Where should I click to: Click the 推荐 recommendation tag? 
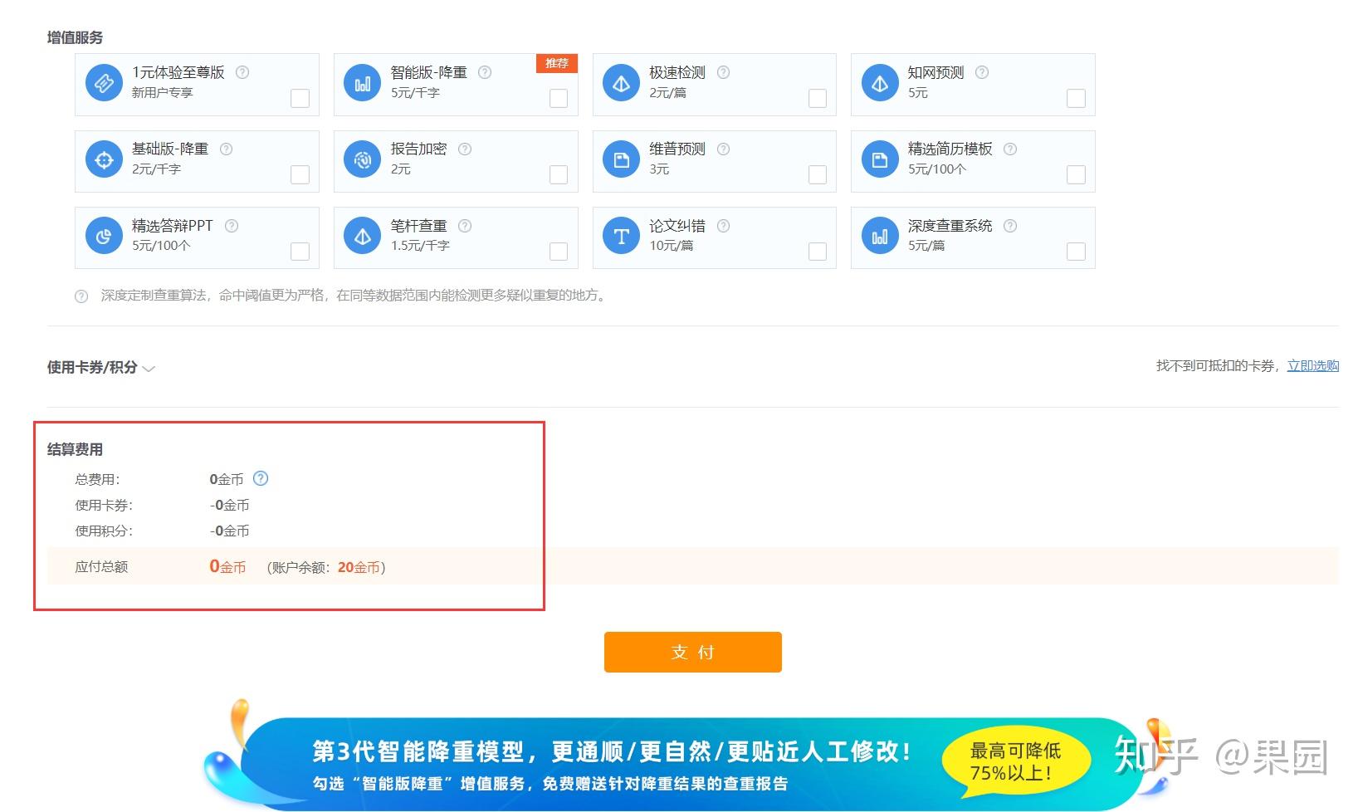coord(556,62)
